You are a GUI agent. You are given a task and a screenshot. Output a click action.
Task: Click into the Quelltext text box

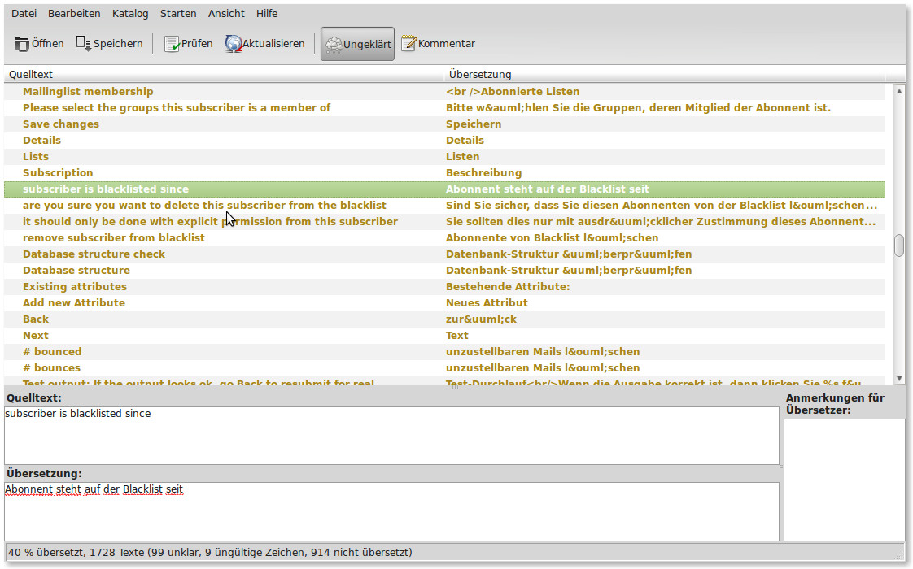(391, 435)
